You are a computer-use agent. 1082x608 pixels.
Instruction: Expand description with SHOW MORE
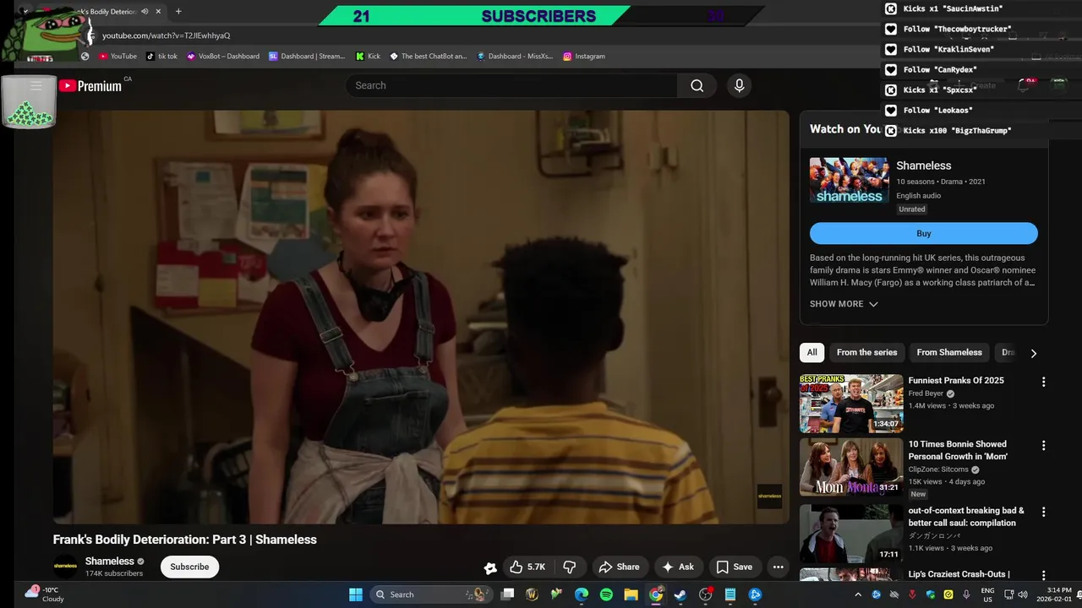[x=844, y=304]
